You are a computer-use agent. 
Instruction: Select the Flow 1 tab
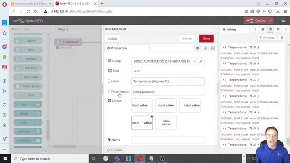click(63, 29)
